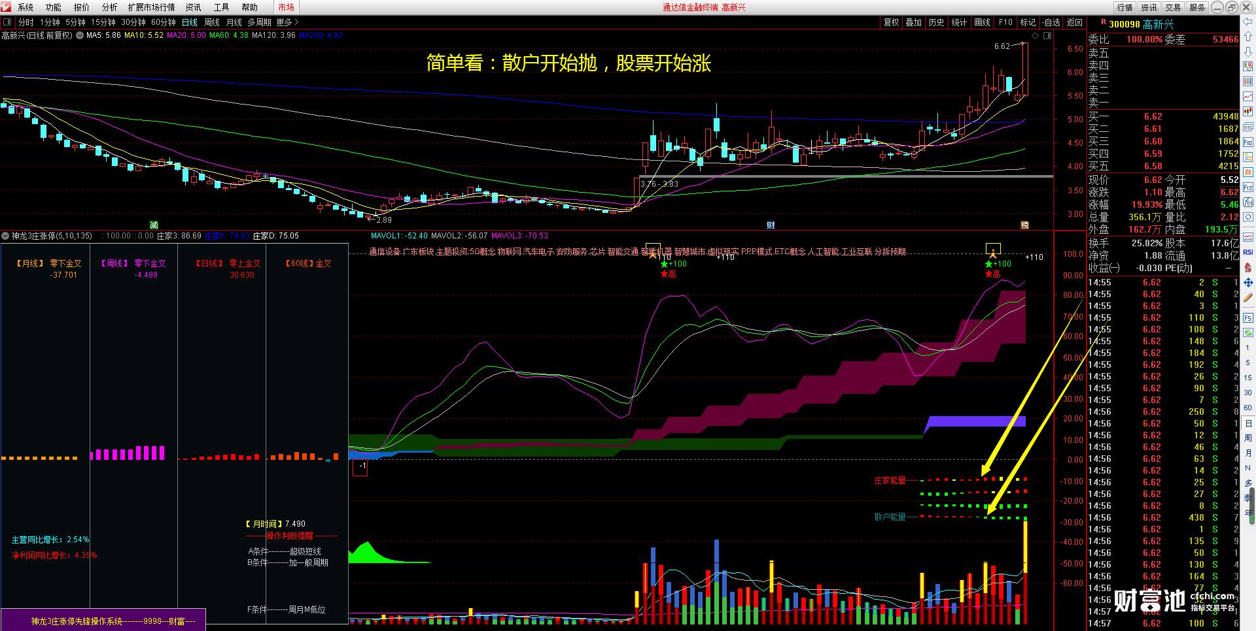This screenshot has width=1256, height=631.
Task: Select the 月 monthly period in sidebar
Action: (1247, 453)
